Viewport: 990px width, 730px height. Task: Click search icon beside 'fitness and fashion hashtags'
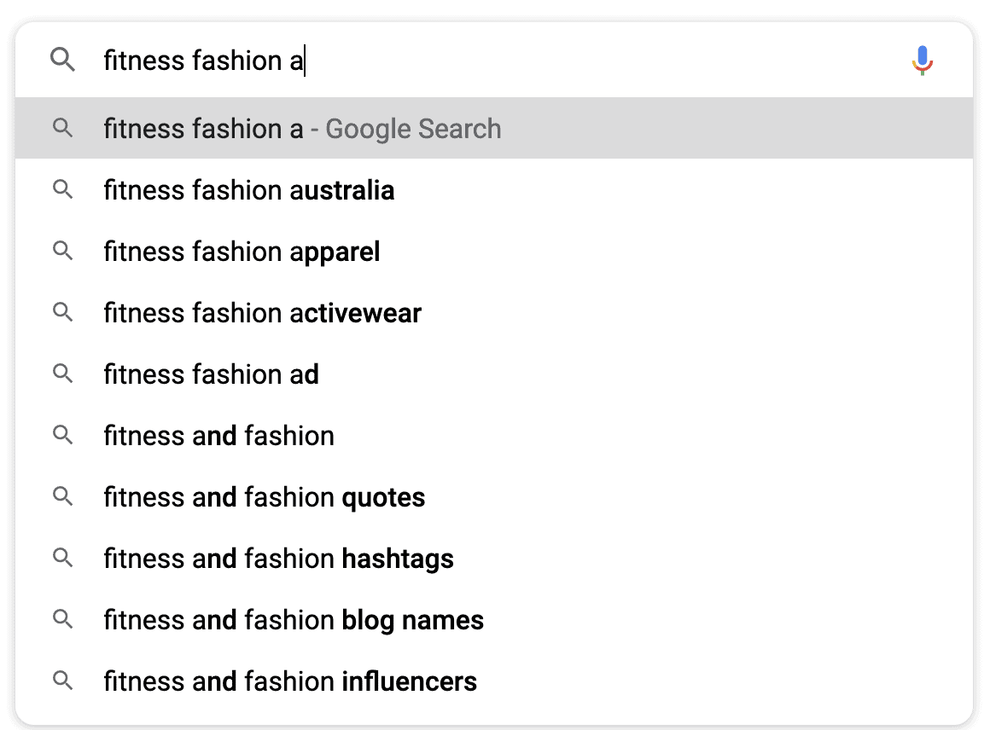[62, 558]
